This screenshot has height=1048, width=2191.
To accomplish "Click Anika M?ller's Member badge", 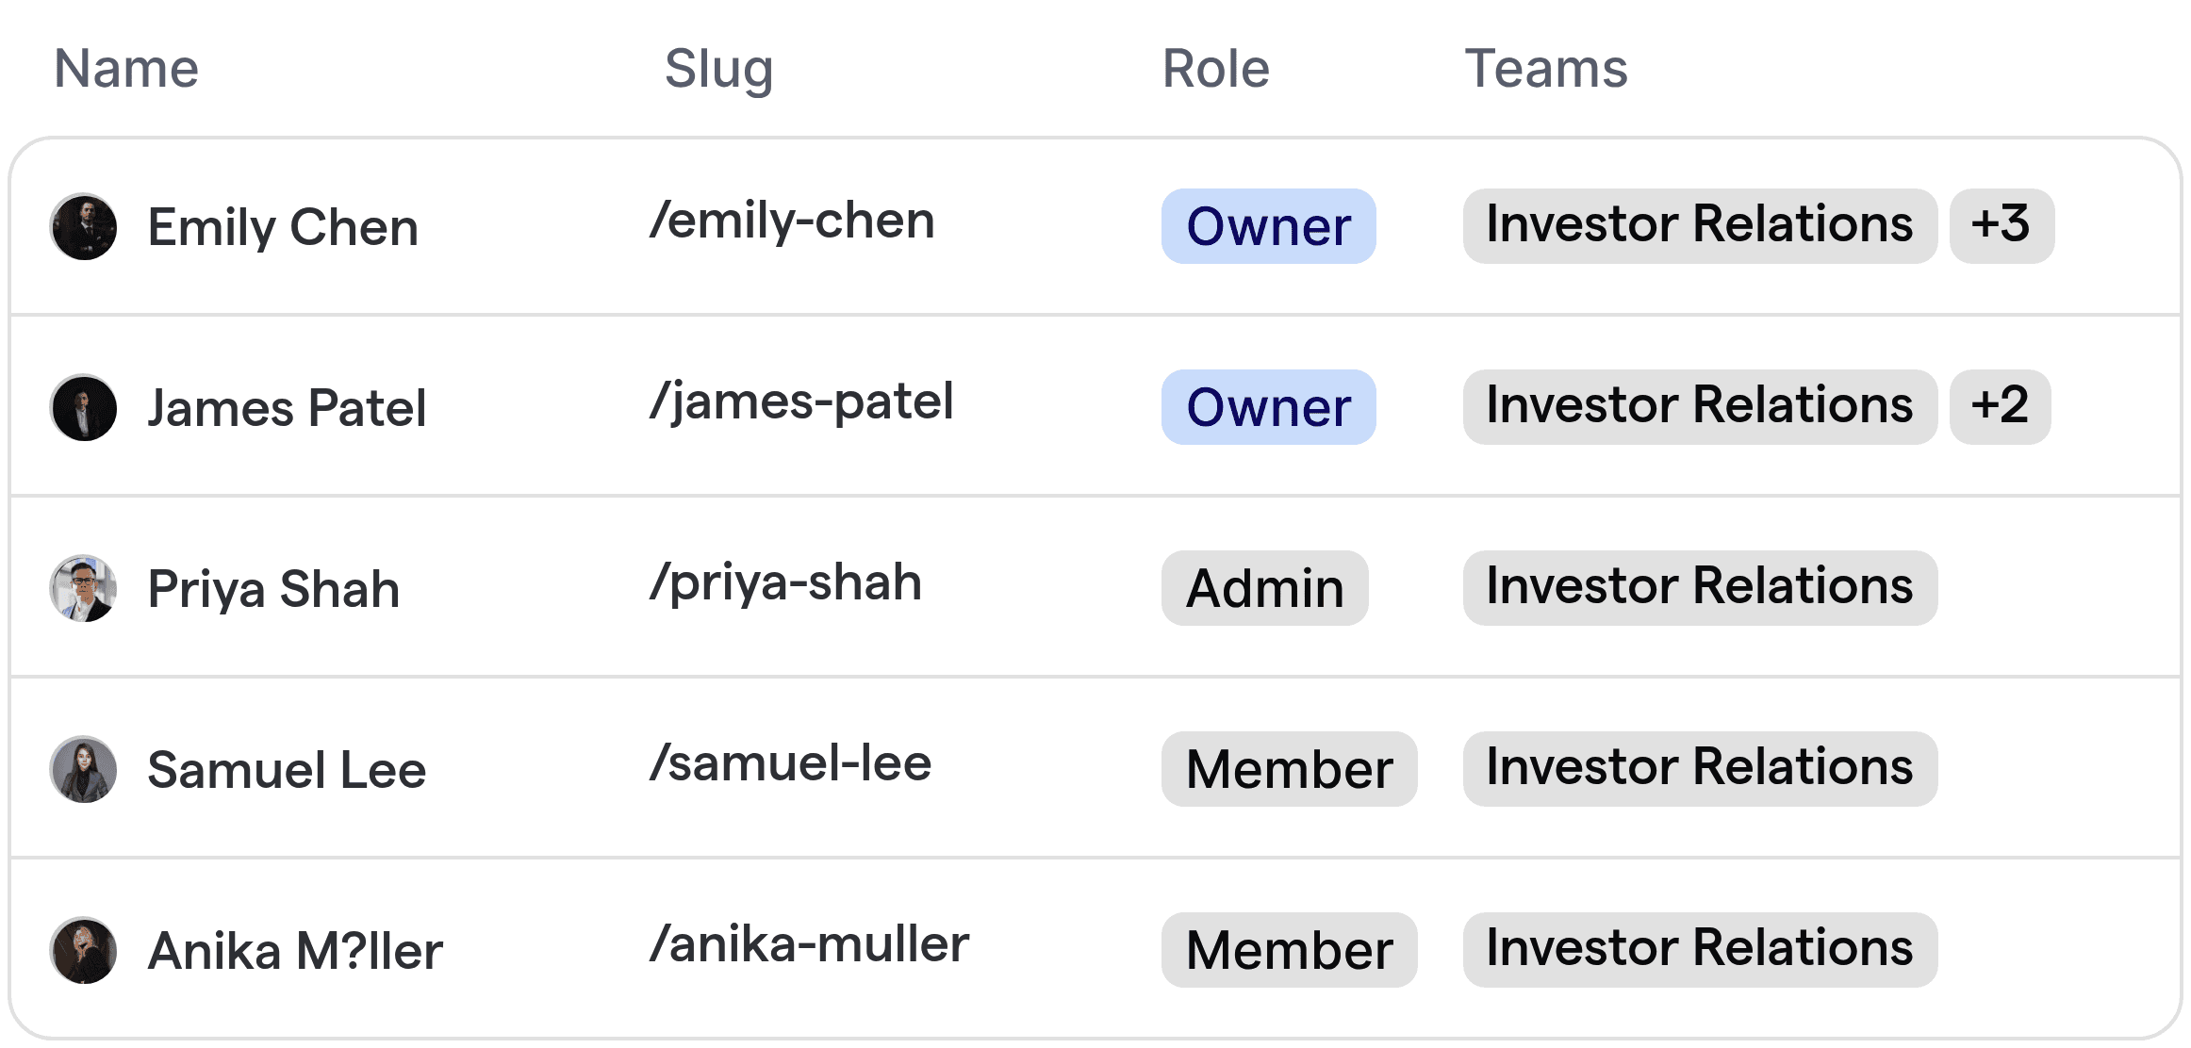I will 1289,949.
